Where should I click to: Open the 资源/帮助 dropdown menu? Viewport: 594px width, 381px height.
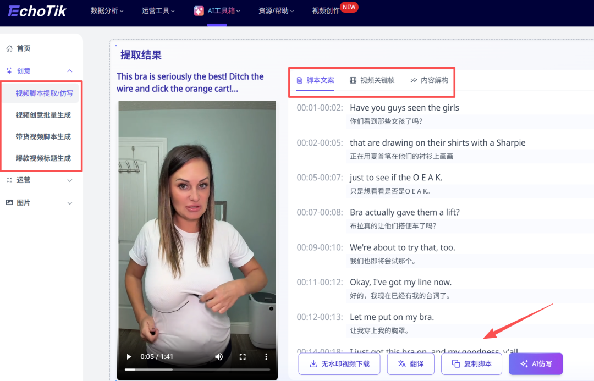[276, 10]
